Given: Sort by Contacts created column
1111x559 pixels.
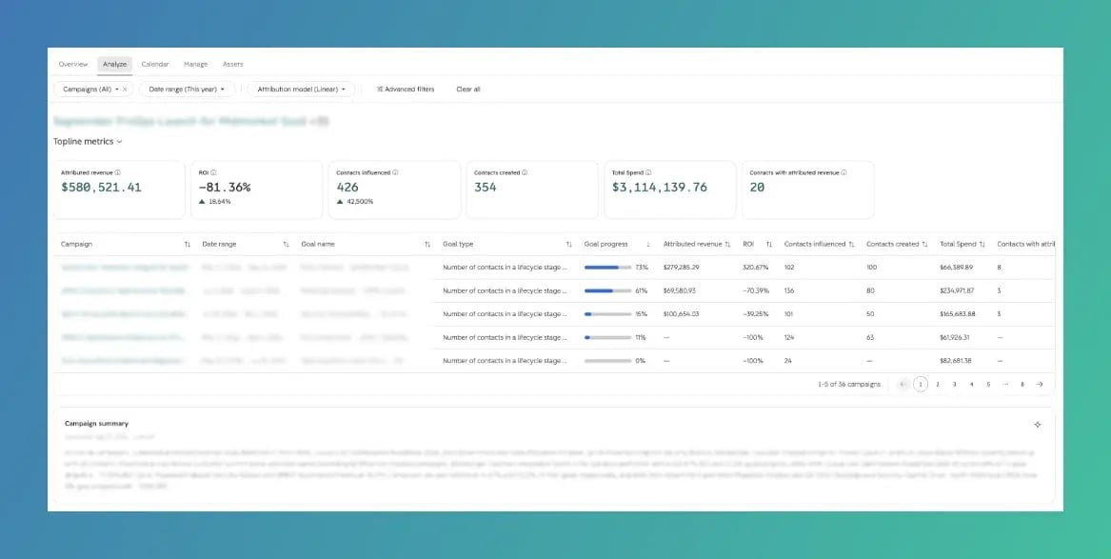Looking at the screenshot, I should [924, 244].
